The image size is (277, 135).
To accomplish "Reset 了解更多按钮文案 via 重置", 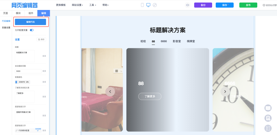I will tap(44, 97).
